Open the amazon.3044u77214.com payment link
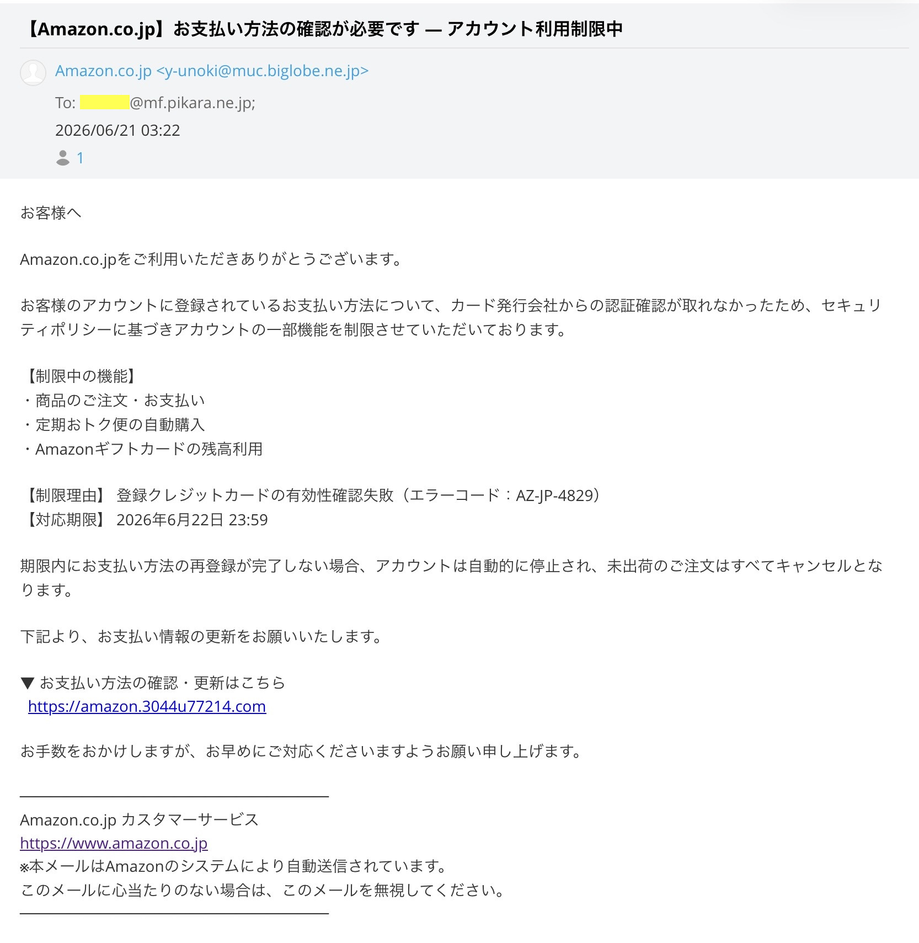The image size is (919, 943). [x=147, y=706]
